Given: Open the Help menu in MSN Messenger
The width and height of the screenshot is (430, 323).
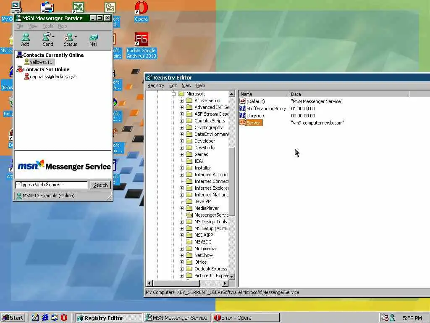Looking at the screenshot, I should point(62,26).
